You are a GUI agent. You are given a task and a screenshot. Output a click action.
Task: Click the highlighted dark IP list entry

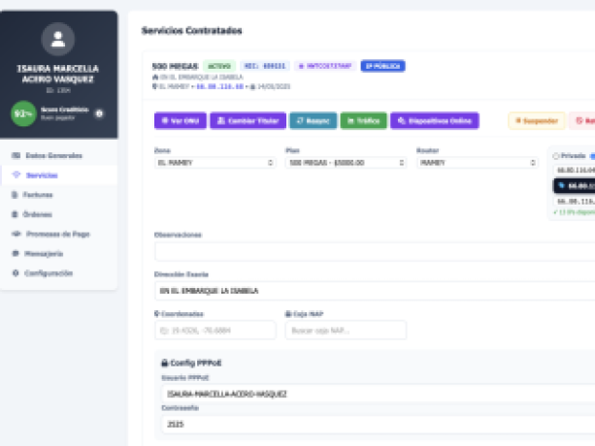[x=574, y=186]
